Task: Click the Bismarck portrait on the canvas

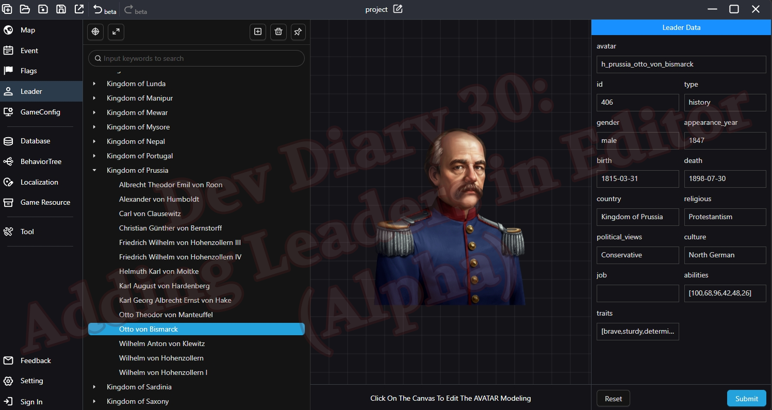Action: [x=450, y=217]
